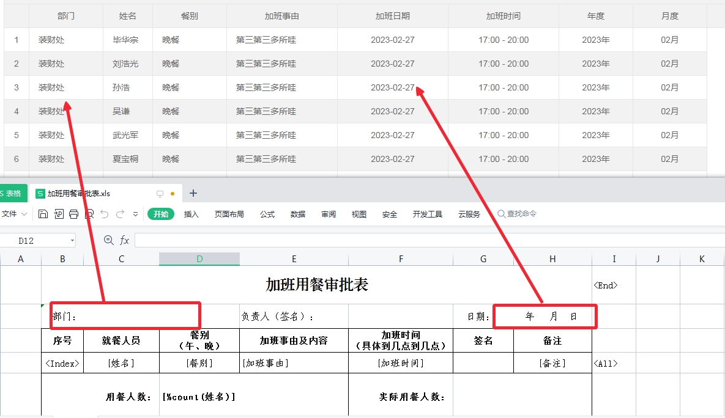This screenshot has width=725, height=418.
Task: Open Print Preview from the toolbar
Action: click(89, 214)
